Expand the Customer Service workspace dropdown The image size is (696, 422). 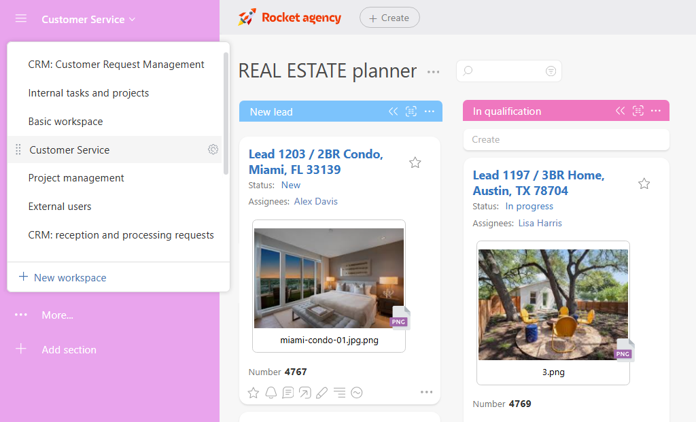[88, 20]
